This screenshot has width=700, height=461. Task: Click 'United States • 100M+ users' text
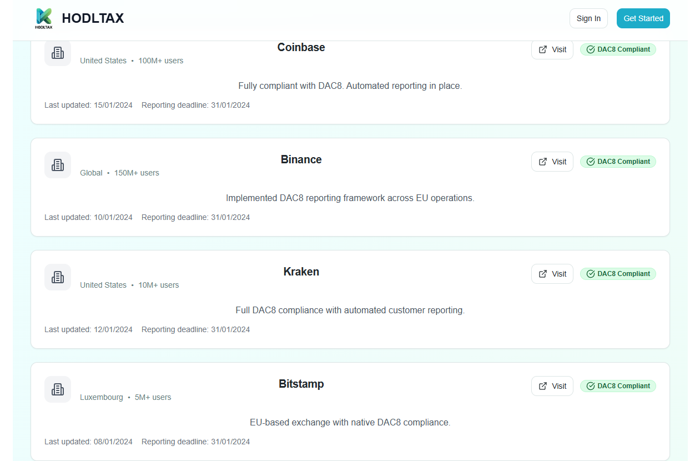click(x=132, y=61)
